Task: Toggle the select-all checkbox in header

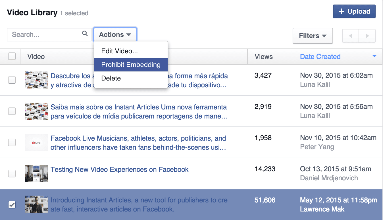Action: 12,56
